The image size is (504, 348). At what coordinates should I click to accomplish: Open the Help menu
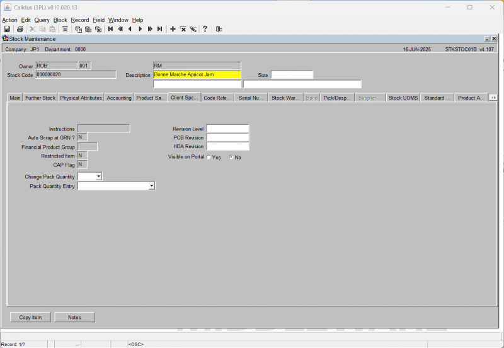coord(137,20)
